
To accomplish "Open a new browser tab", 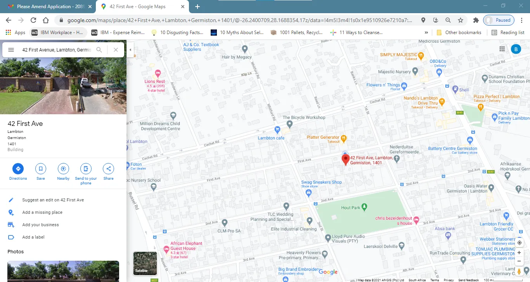I will 197,7.
